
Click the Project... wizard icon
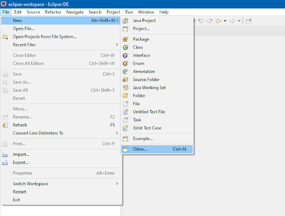pyautogui.click(x=126, y=29)
